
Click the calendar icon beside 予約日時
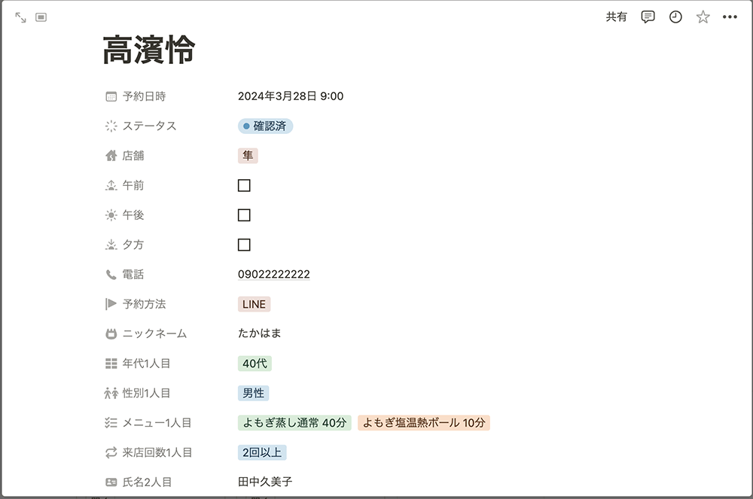coord(111,96)
